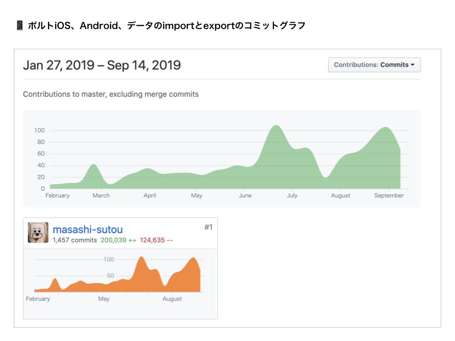Viewport: 455px width, 341px height.
Task: Click masashi-sutou's dog avatar image
Action: pyautogui.click(x=38, y=233)
